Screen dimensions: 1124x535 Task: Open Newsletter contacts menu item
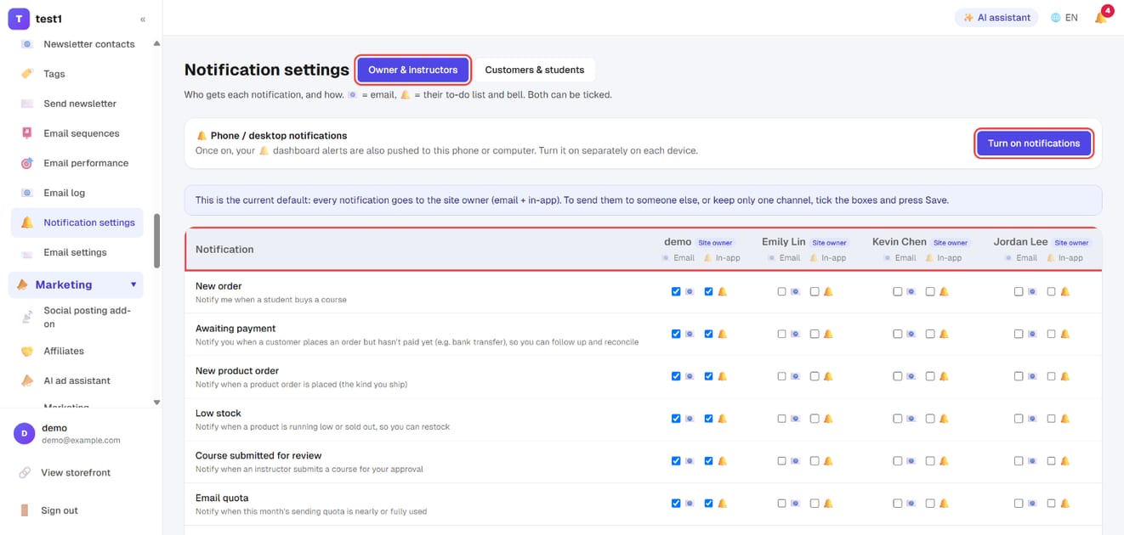tap(77, 44)
